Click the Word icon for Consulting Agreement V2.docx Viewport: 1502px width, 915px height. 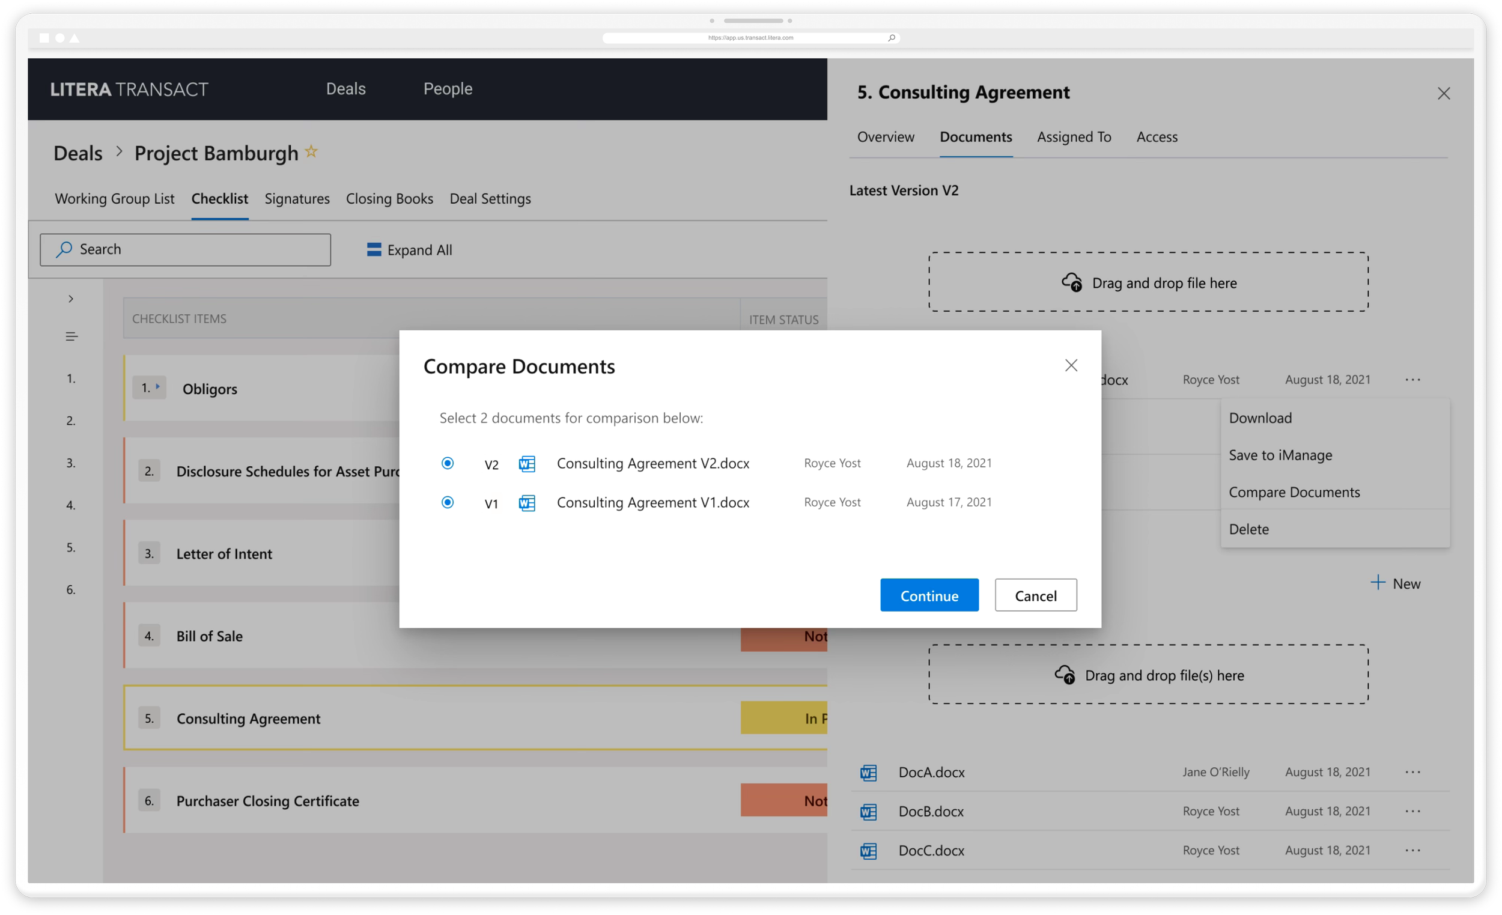tap(527, 464)
